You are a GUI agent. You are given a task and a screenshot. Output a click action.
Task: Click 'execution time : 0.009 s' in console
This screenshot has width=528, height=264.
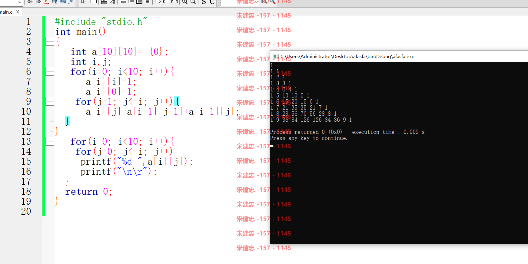pyautogui.click(x=388, y=132)
